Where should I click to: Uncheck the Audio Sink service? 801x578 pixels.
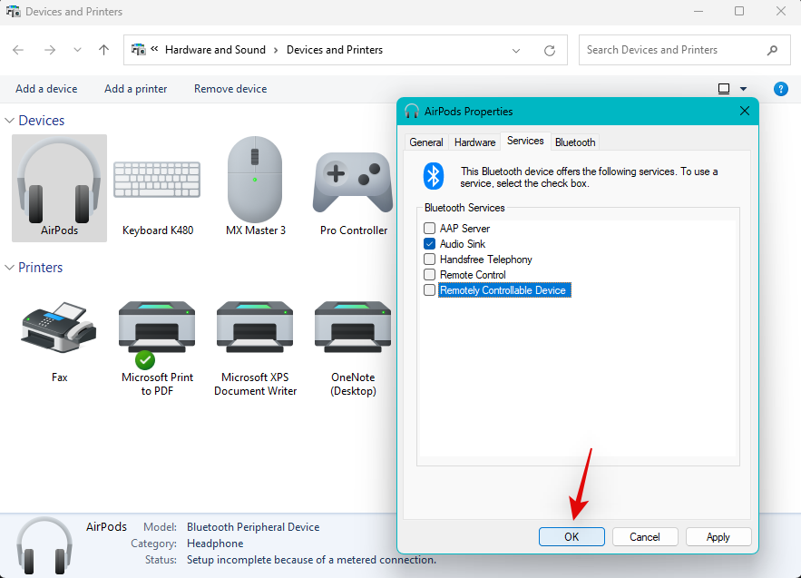click(430, 243)
